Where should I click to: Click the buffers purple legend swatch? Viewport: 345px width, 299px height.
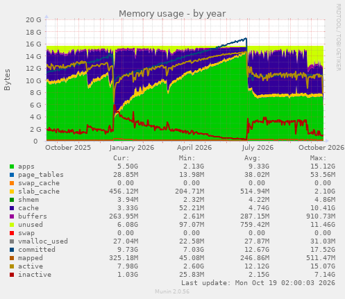12,216
